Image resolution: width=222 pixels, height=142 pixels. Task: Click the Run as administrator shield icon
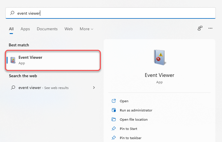pyautogui.click(x=114, y=110)
